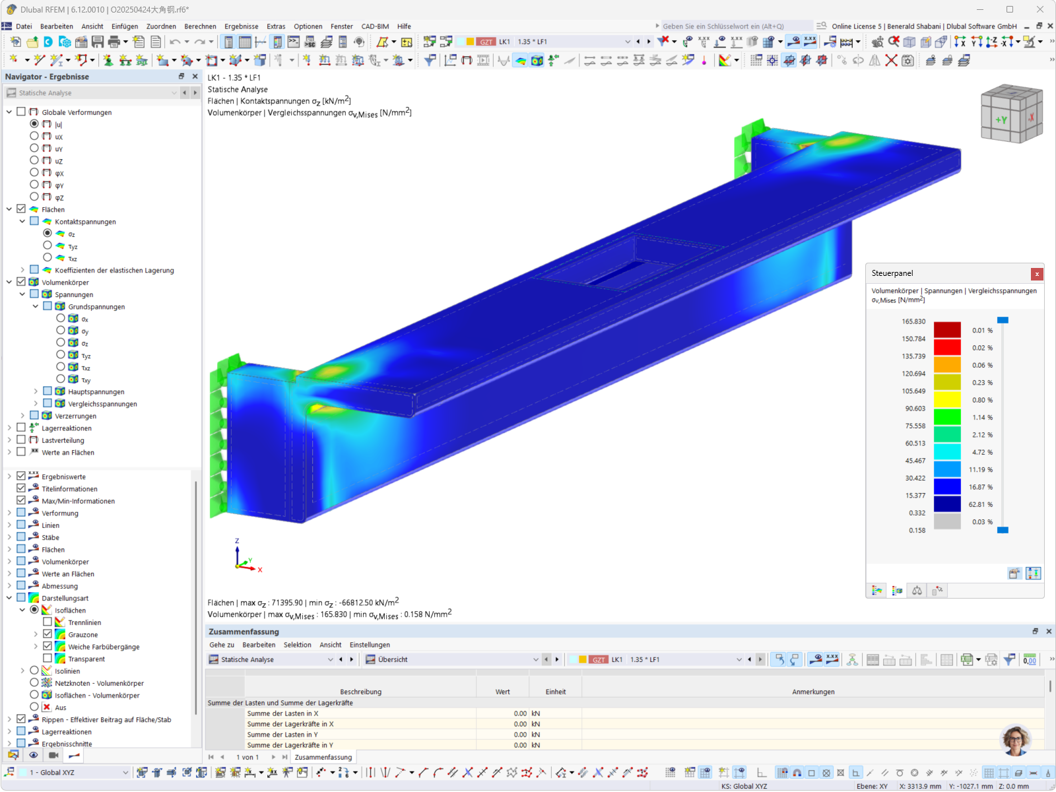Click the table filter funnel icon
Image resolution: width=1056 pixels, height=792 pixels.
point(1009,659)
